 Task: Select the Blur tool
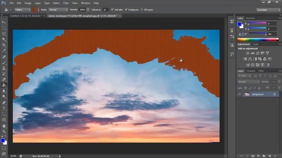click(4, 91)
